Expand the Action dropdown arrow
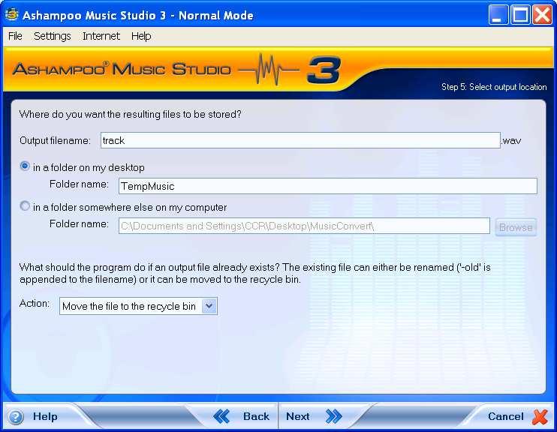The image size is (557, 432). pos(209,305)
